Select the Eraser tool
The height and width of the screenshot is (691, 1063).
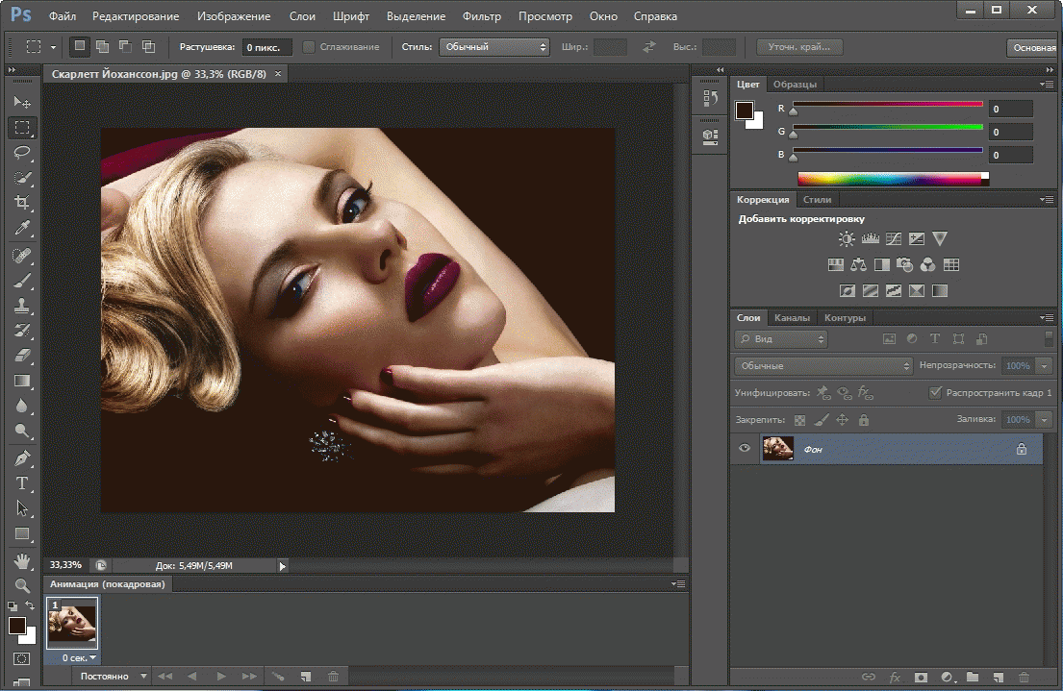click(22, 356)
